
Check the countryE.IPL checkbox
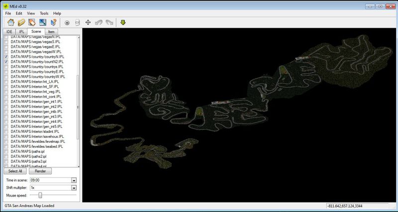[6, 72]
